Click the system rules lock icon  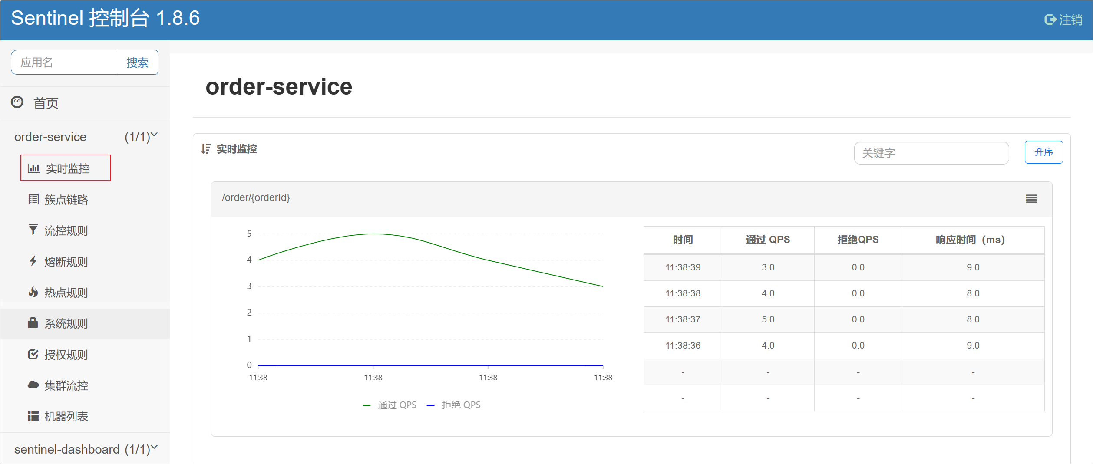point(33,322)
